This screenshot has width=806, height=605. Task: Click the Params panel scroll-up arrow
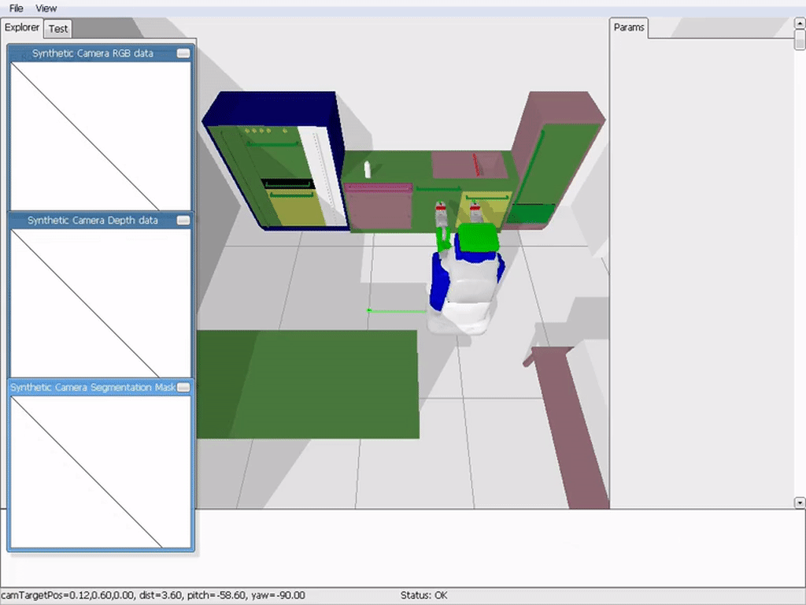(800, 23)
